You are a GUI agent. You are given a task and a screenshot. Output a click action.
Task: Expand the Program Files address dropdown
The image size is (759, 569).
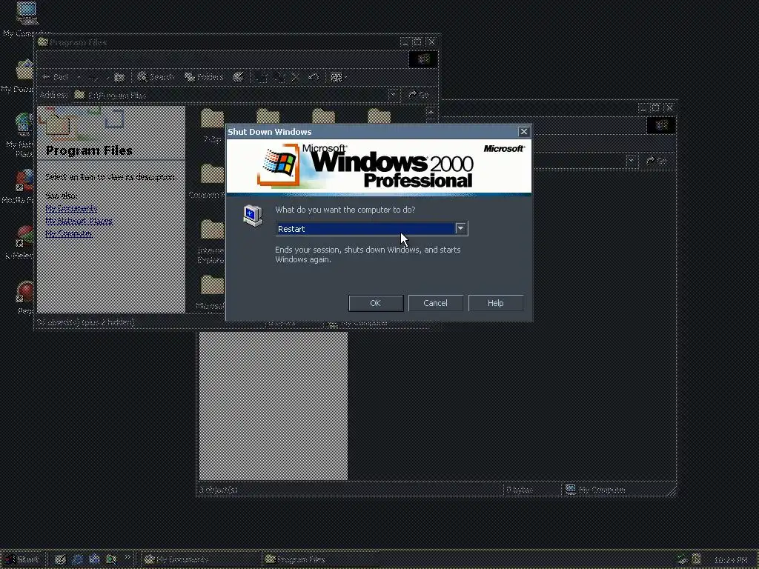(x=393, y=95)
